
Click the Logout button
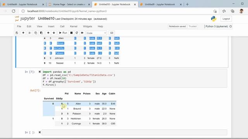226,19
